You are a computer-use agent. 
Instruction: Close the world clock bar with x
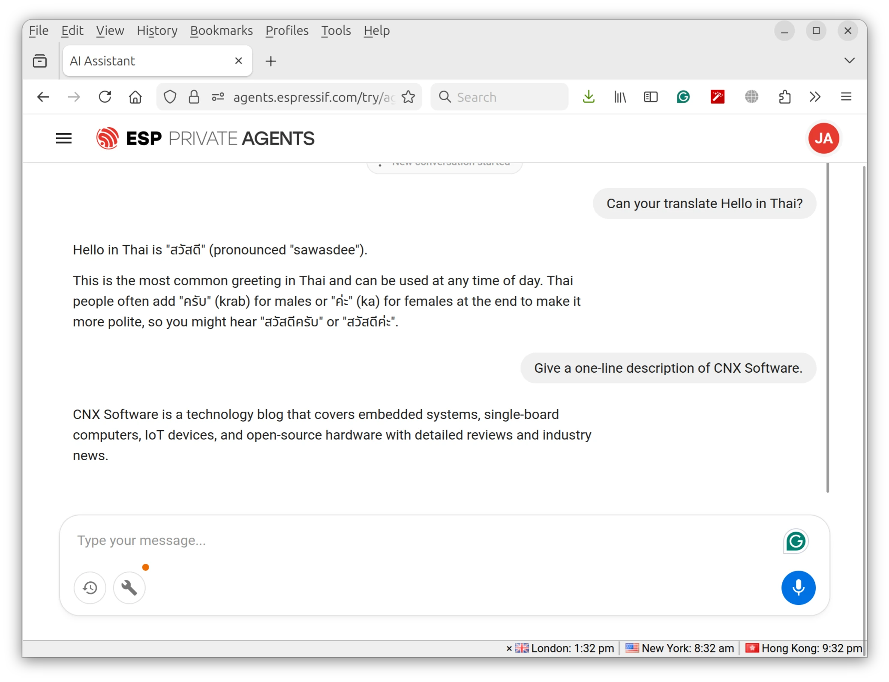pos(509,649)
